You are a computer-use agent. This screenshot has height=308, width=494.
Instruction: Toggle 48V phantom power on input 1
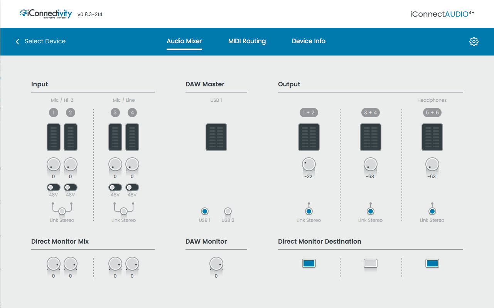coord(54,187)
